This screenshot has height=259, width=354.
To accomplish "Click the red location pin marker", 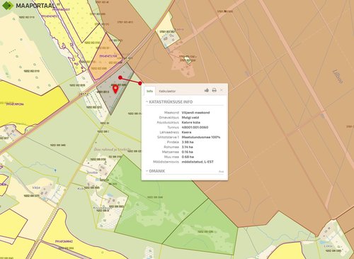I will (115, 89).
